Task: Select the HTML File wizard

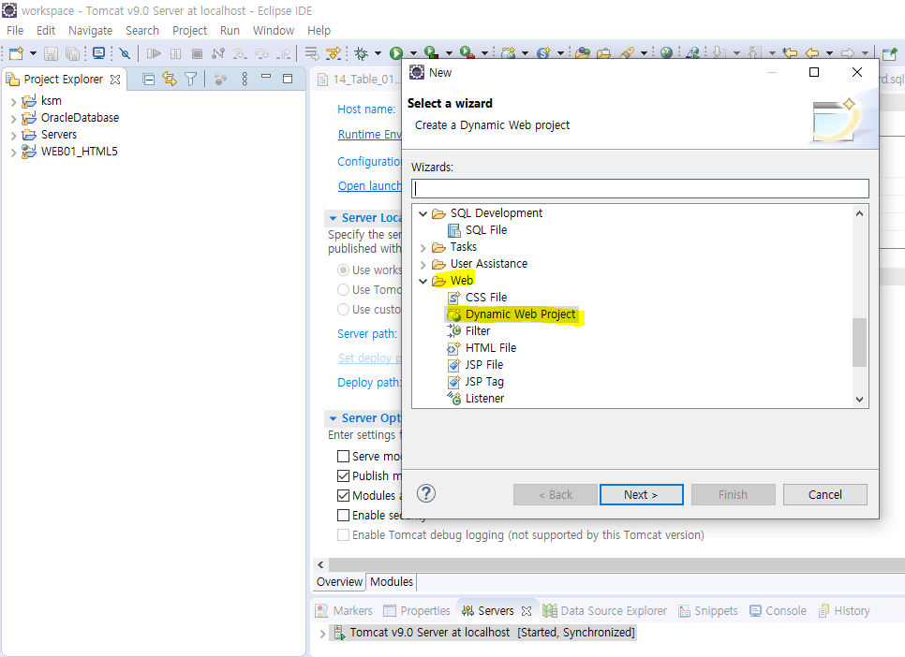Action: point(491,348)
